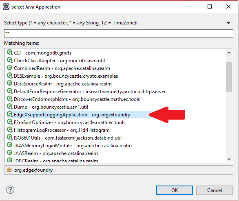Screen dimensions: 239x201
Task: Click the scrollbar down arrow
Action: pos(229,159)
